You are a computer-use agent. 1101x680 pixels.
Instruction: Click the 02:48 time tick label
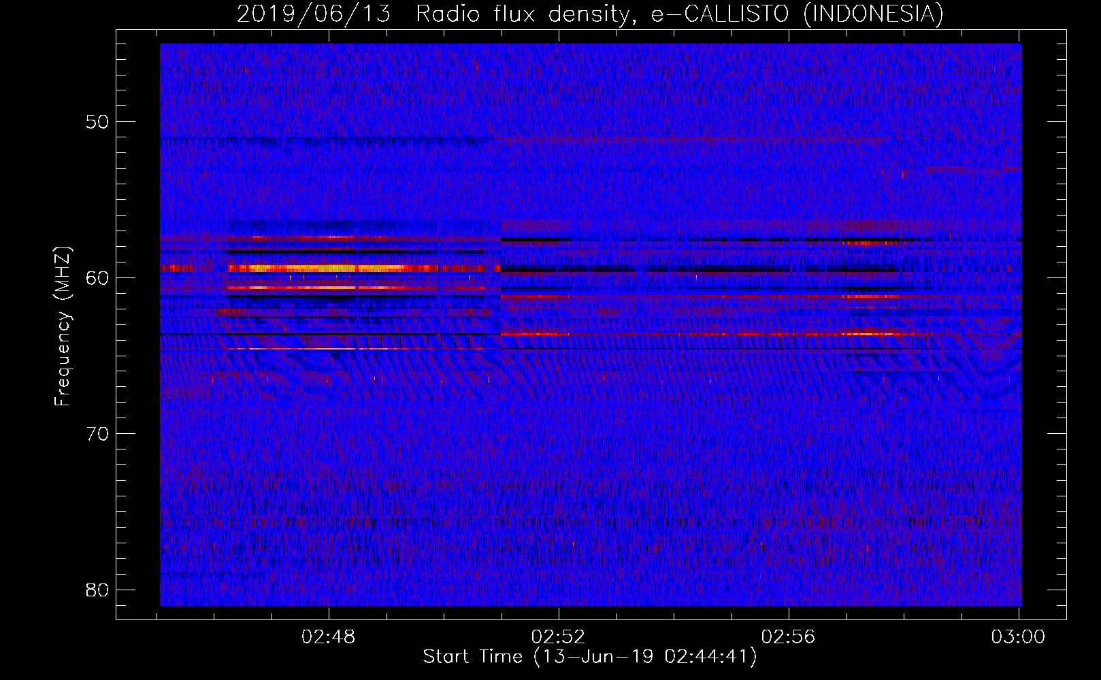coord(329,636)
